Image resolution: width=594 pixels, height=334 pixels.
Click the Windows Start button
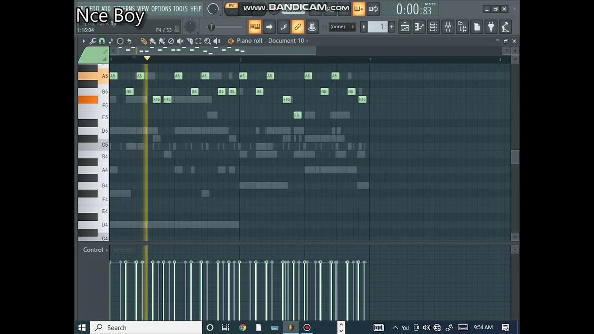(x=82, y=328)
